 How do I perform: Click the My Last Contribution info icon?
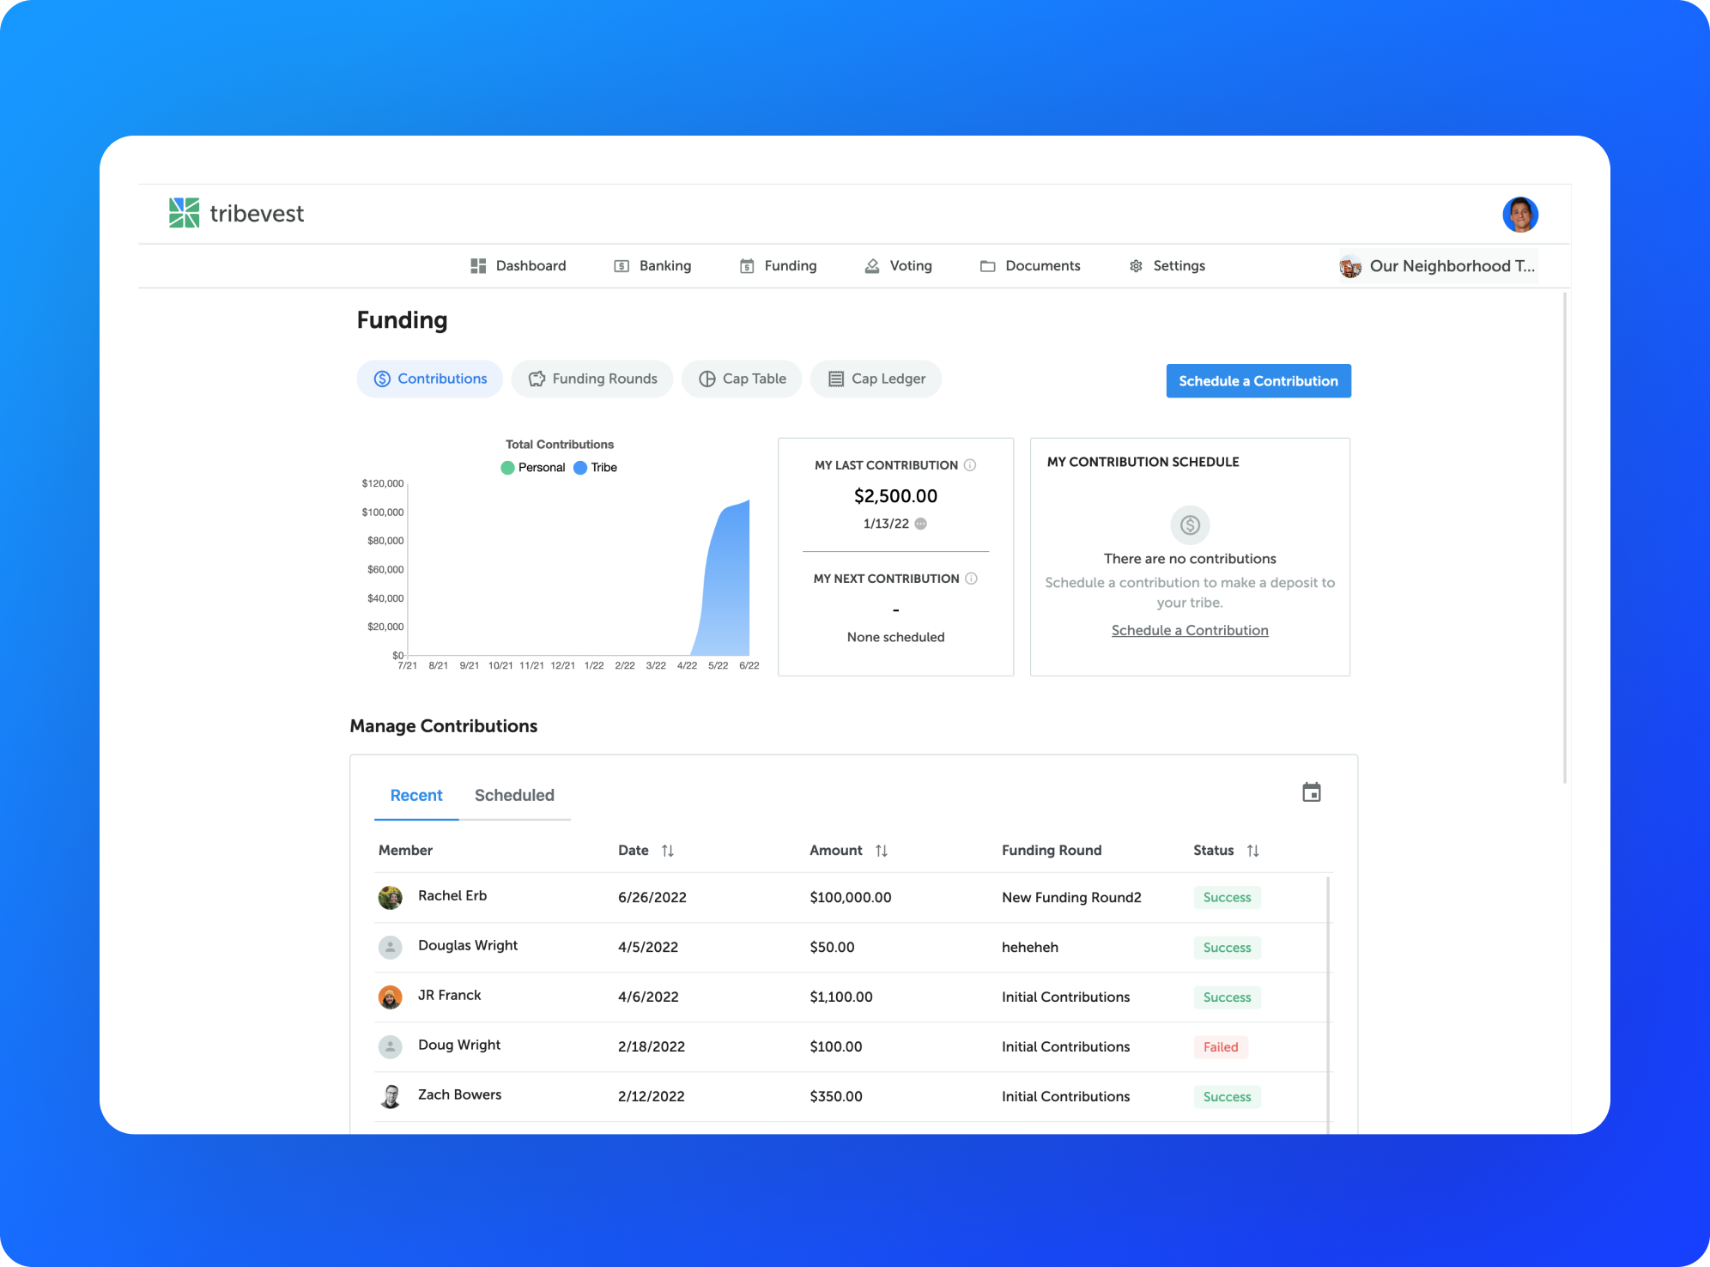coord(970,465)
